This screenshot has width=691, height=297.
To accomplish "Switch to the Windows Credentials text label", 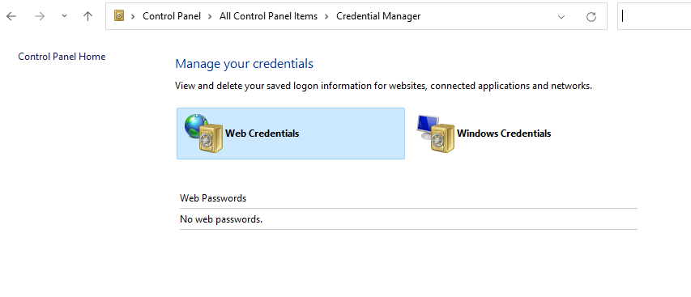I will [504, 134].
